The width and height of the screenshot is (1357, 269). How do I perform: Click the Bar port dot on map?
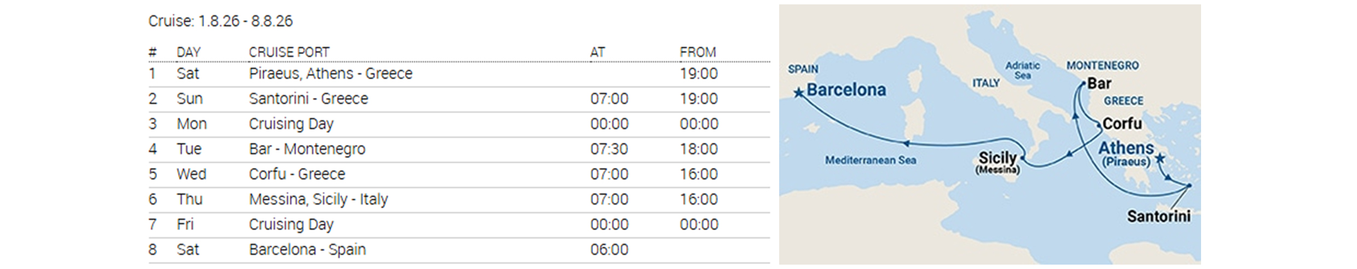(1083, 84)
